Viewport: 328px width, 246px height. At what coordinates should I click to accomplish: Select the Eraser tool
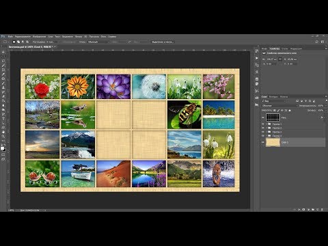coord(3,96)
